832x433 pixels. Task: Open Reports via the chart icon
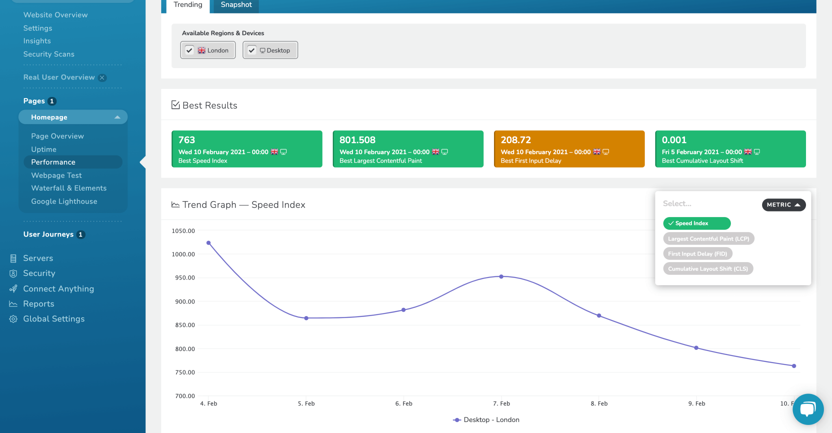13,304
